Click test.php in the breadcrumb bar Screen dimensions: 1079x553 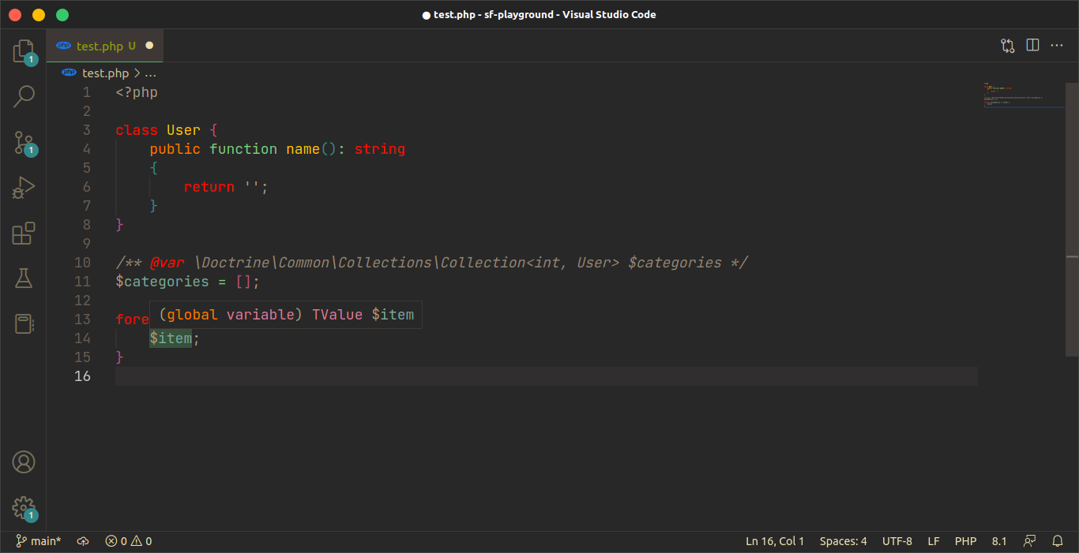click(105, 73)
